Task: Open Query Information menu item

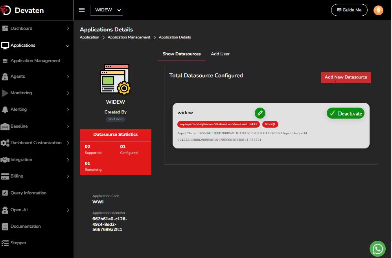Action: [28, 193]
